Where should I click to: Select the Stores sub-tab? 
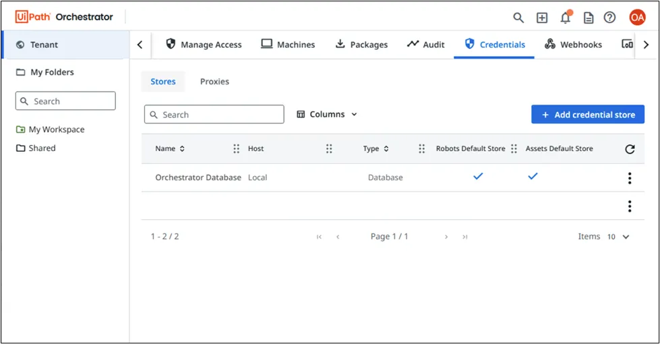pyautogui.click(x=163, y=81)
